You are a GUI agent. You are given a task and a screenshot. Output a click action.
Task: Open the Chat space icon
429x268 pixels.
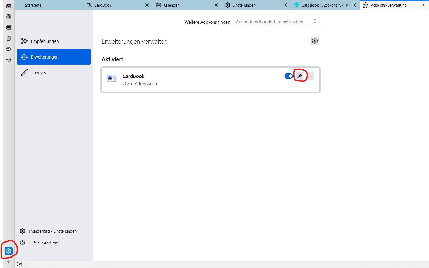pos(9,49)
